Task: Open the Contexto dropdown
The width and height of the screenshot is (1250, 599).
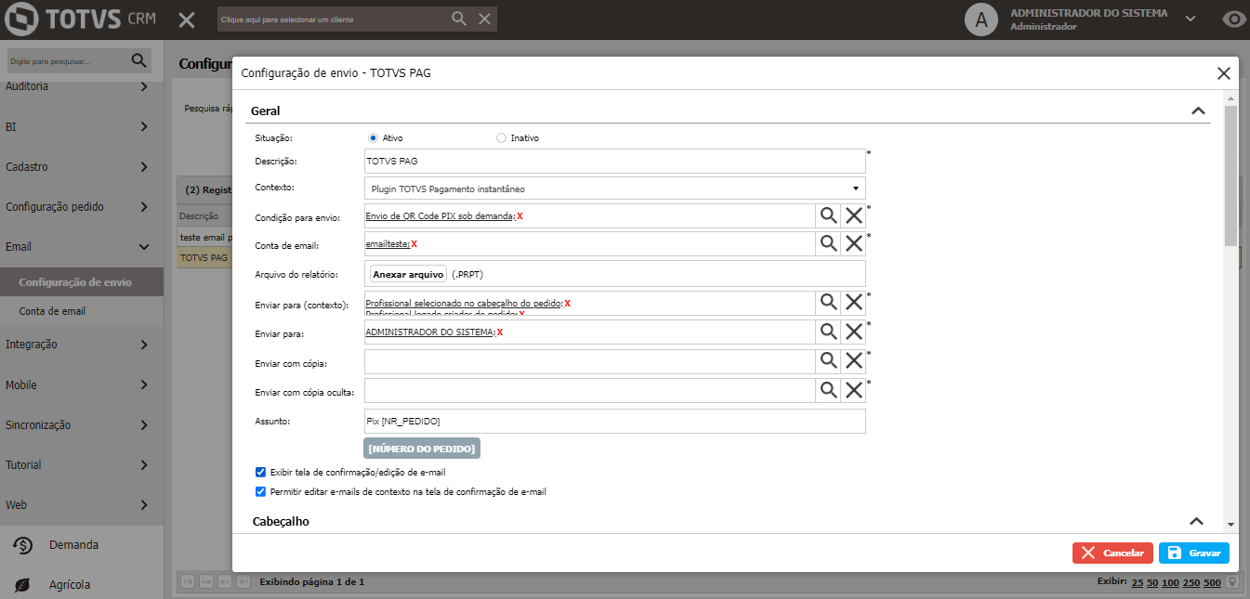Action: click(615, 189)
